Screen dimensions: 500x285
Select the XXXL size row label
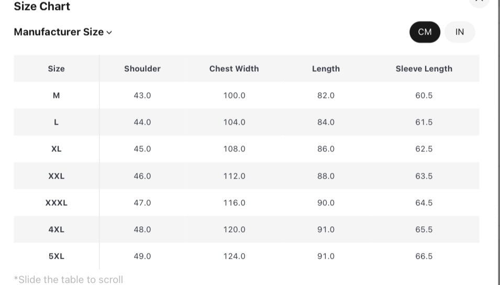click(56, 203)
